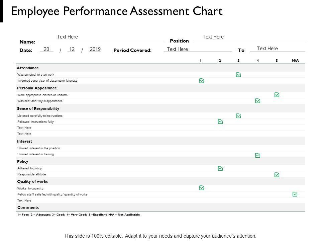
Task: Click the checkmark for 'Was punctual to start work'
Action: click(238, 75)
